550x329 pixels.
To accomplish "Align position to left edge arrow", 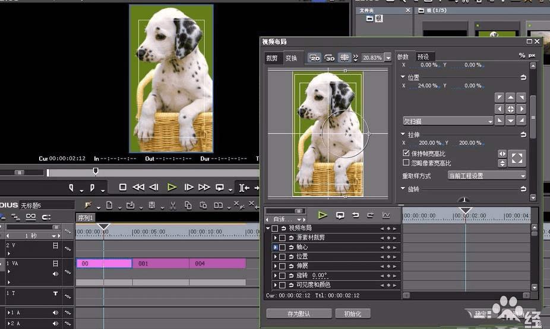I will pos(500,109).
